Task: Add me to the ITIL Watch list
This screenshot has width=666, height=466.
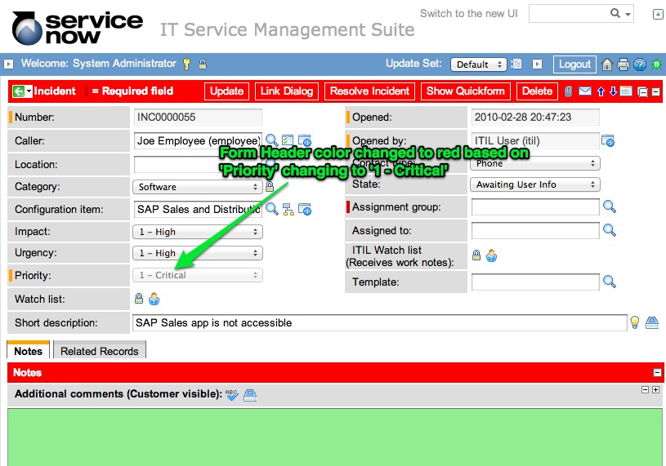Action: 491,255
